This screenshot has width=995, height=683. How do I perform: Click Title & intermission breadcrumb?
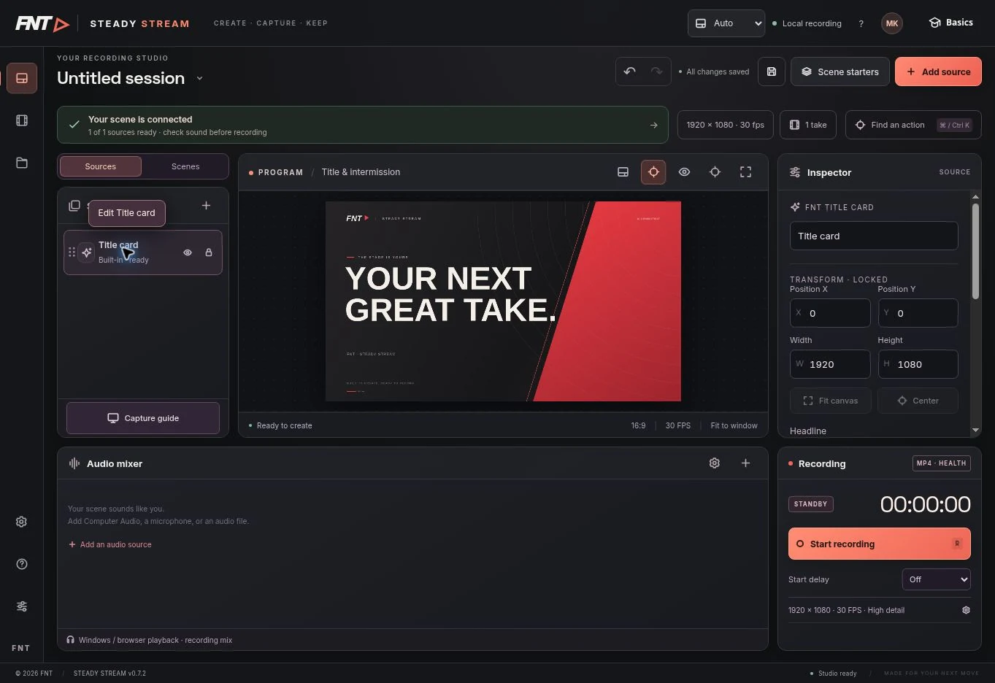pyautogui.click(x=361, y=172)
